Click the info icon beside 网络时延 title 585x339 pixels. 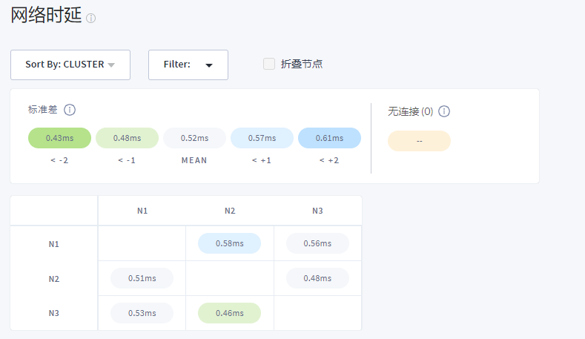tap(91, 18)
